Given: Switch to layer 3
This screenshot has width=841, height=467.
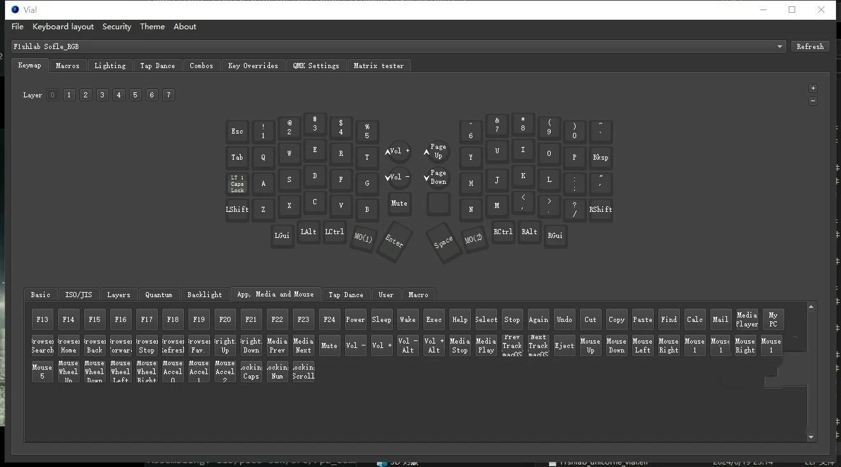Looking at the screenshot, I should pos(102,95).
